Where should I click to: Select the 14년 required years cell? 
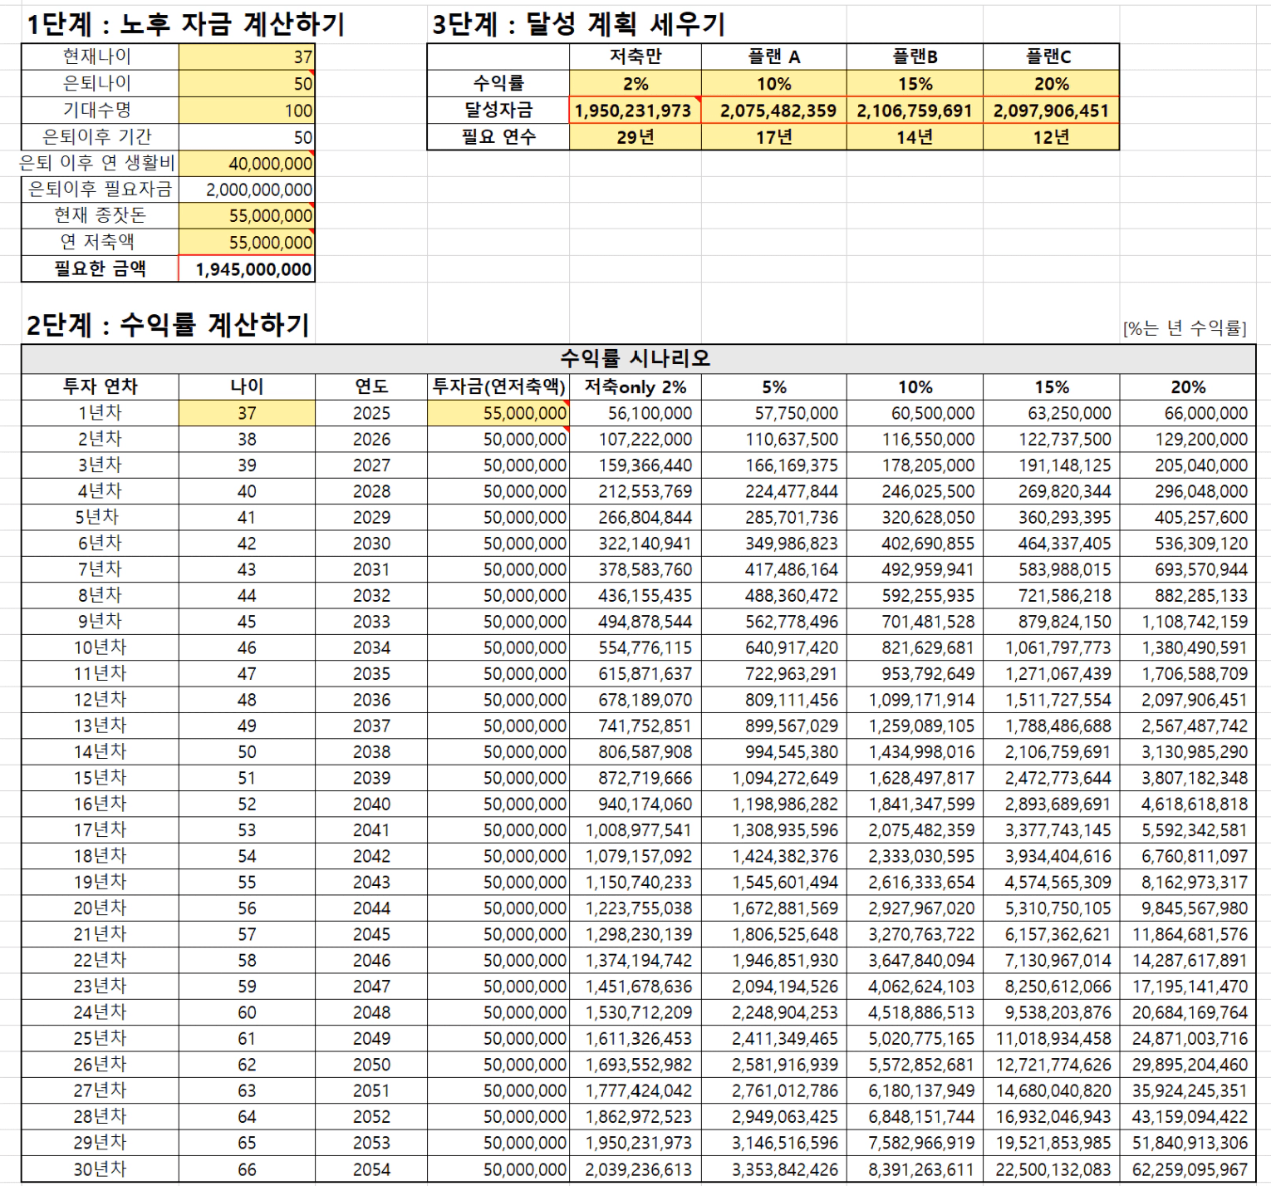915,136
